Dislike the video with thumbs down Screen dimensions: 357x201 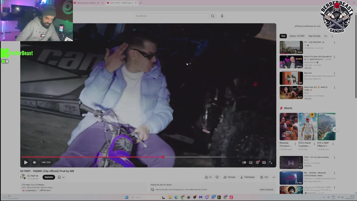click(217, 177)
